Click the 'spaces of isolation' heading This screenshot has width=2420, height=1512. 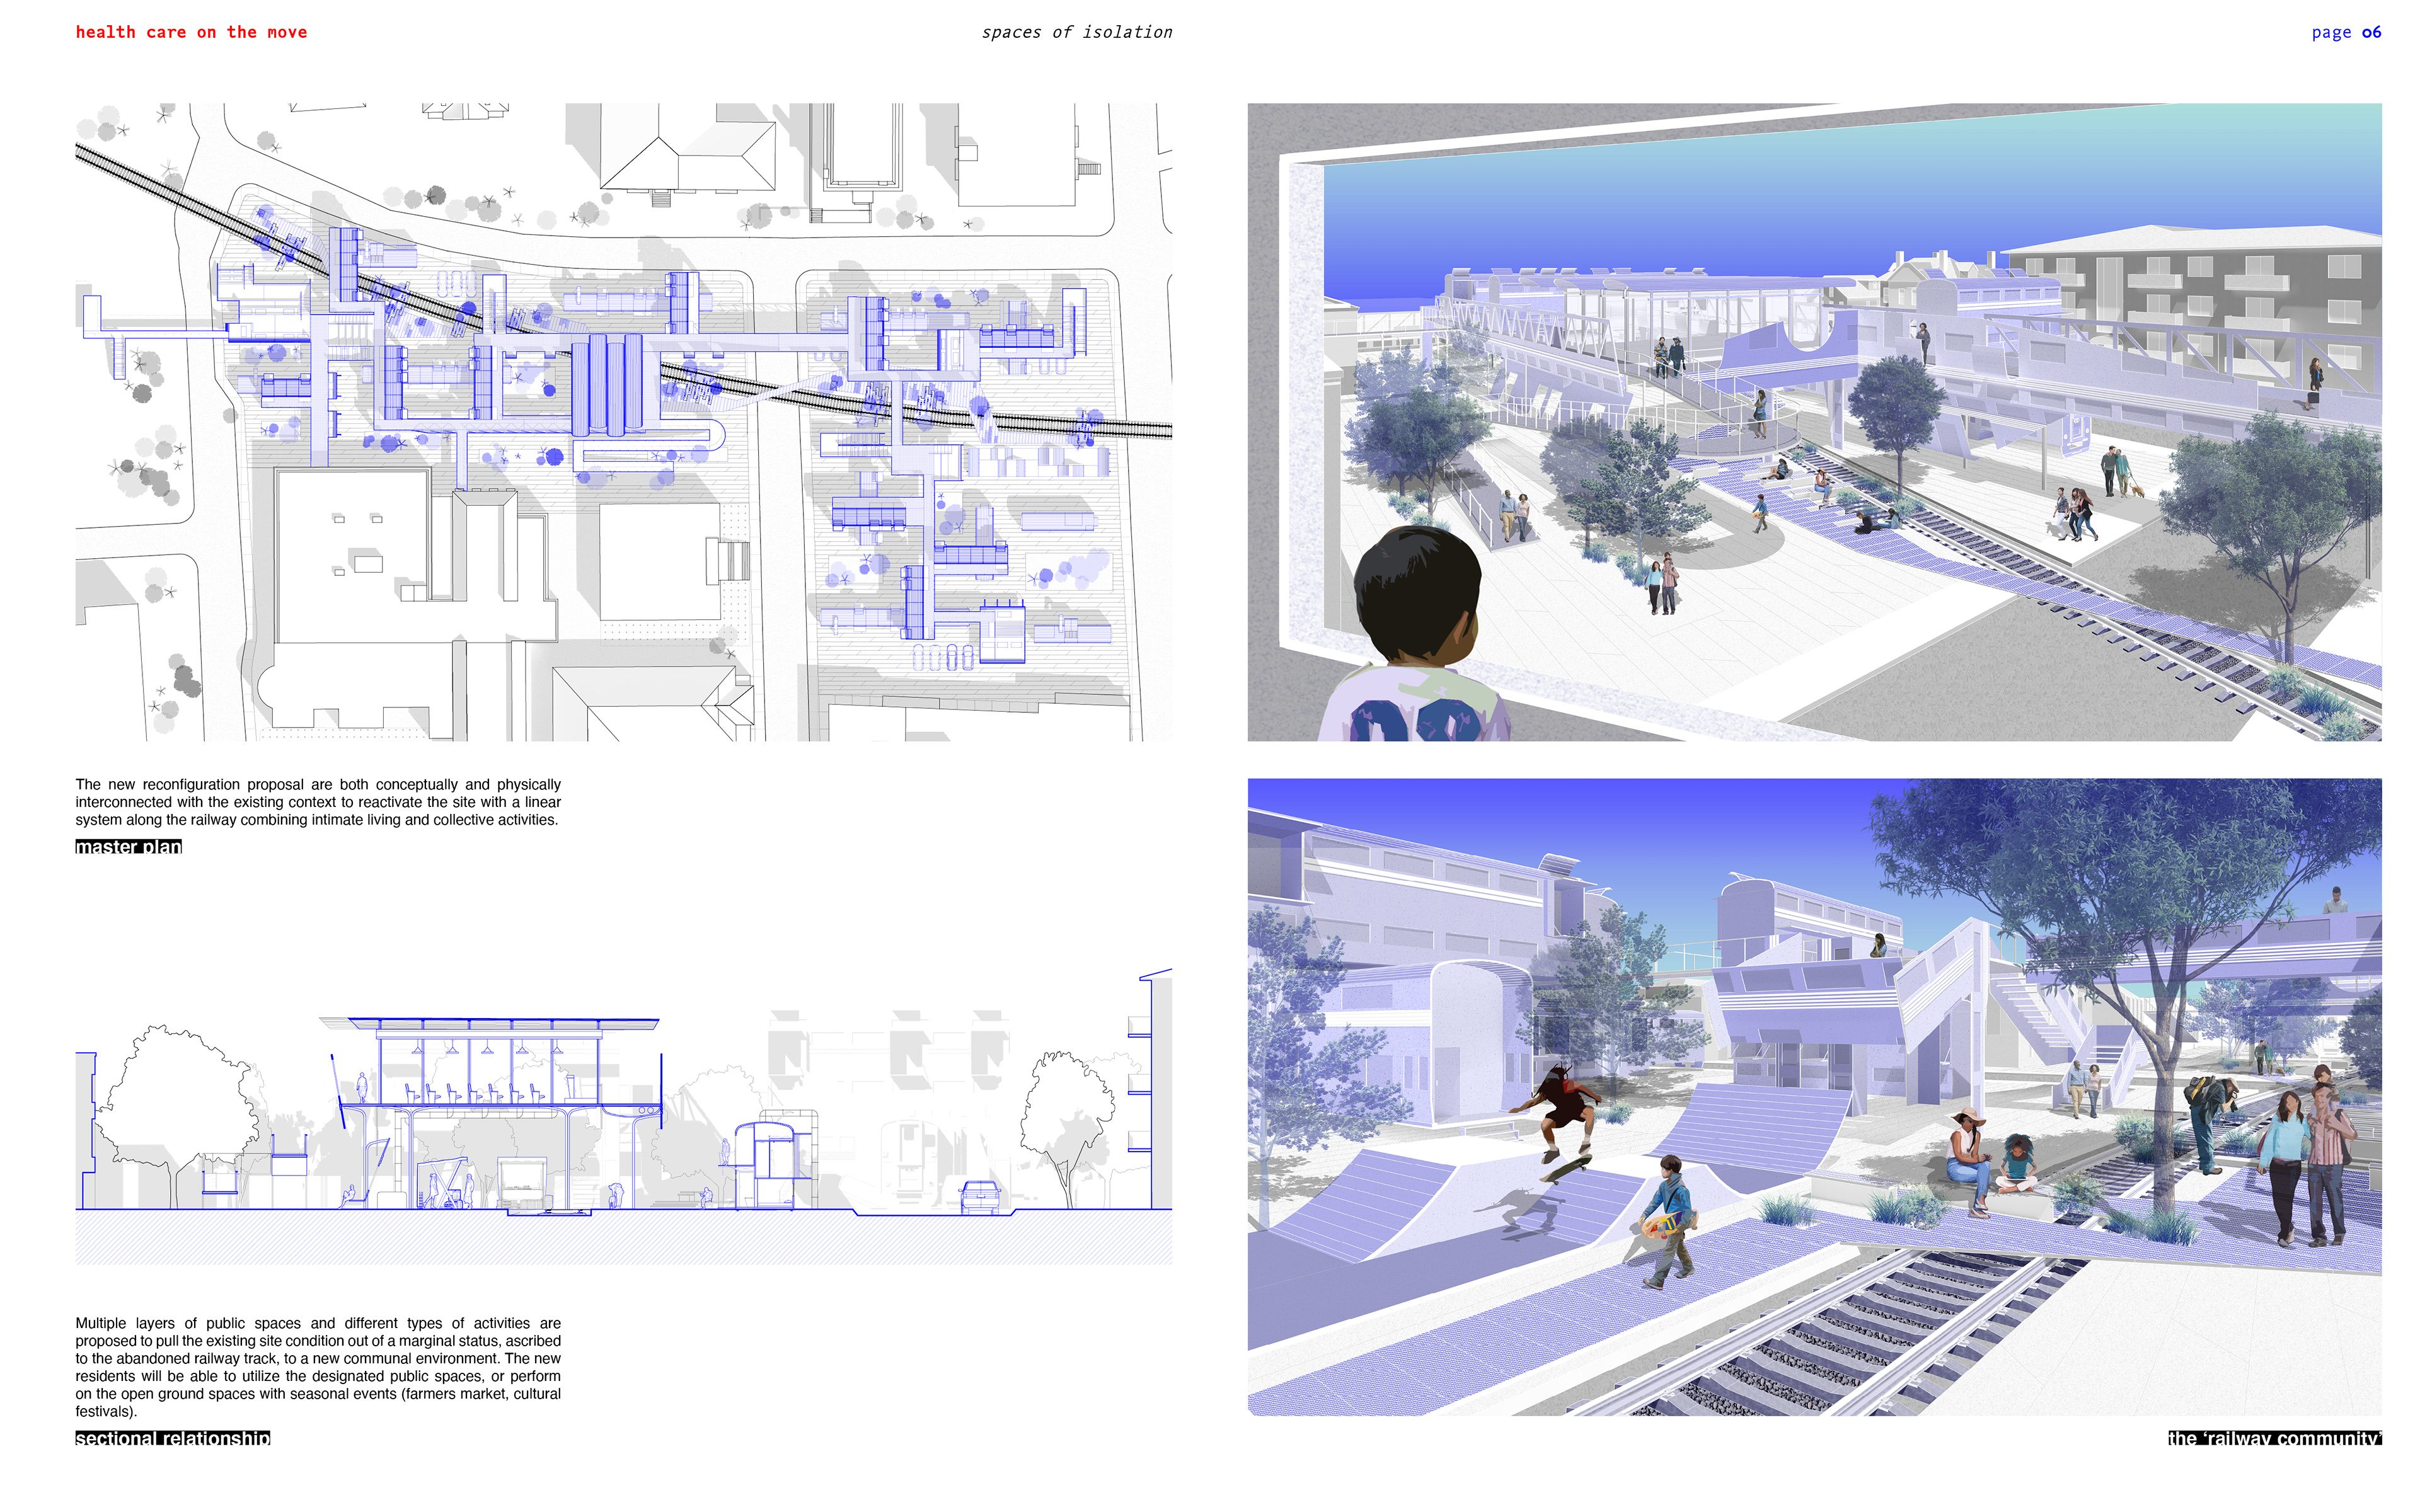tap(1076, 32)
